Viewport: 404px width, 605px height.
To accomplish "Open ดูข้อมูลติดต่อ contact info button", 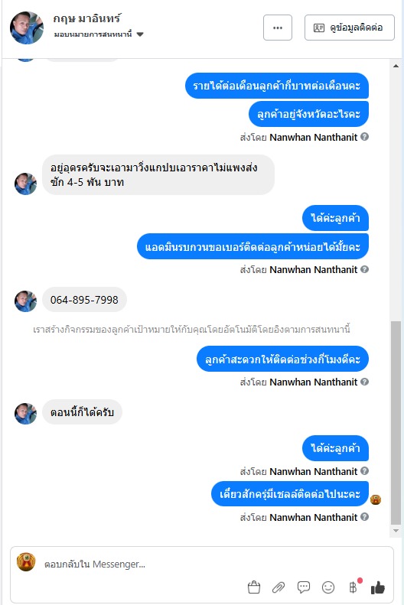I will click(349, 28).
